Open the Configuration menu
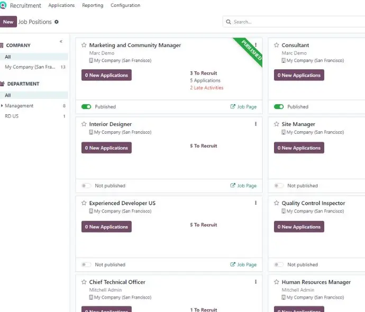 pyautogui.click(x=125, y=5)
